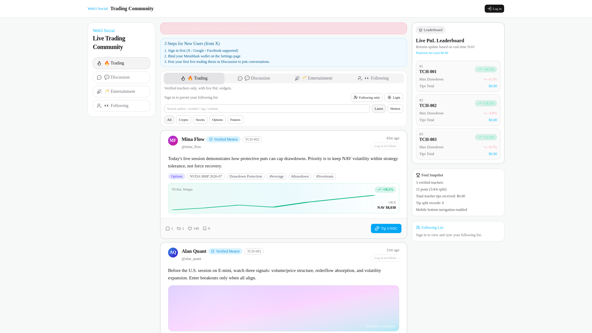The image size is (592, 333).
Task: Click the Log in button
Action: coord(494,9)
